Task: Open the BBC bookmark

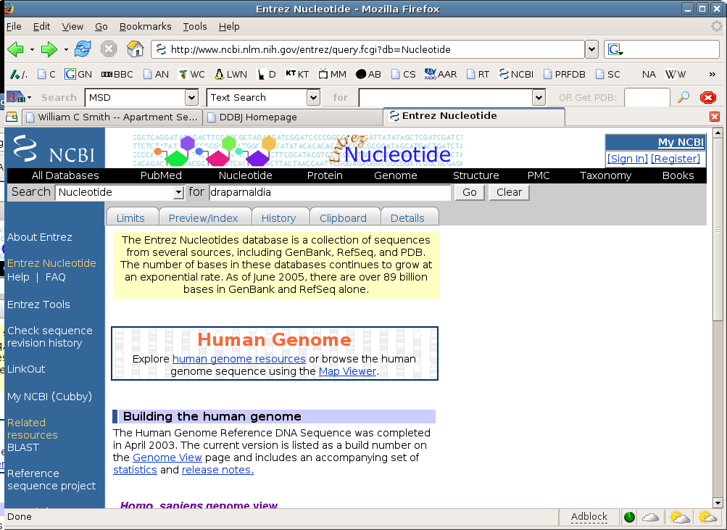Action: pos(117,74)
